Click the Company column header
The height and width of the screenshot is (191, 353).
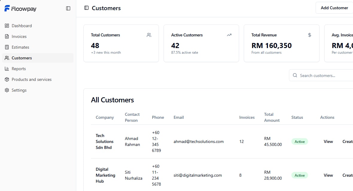pyautogui.click(x=105, y=117)
